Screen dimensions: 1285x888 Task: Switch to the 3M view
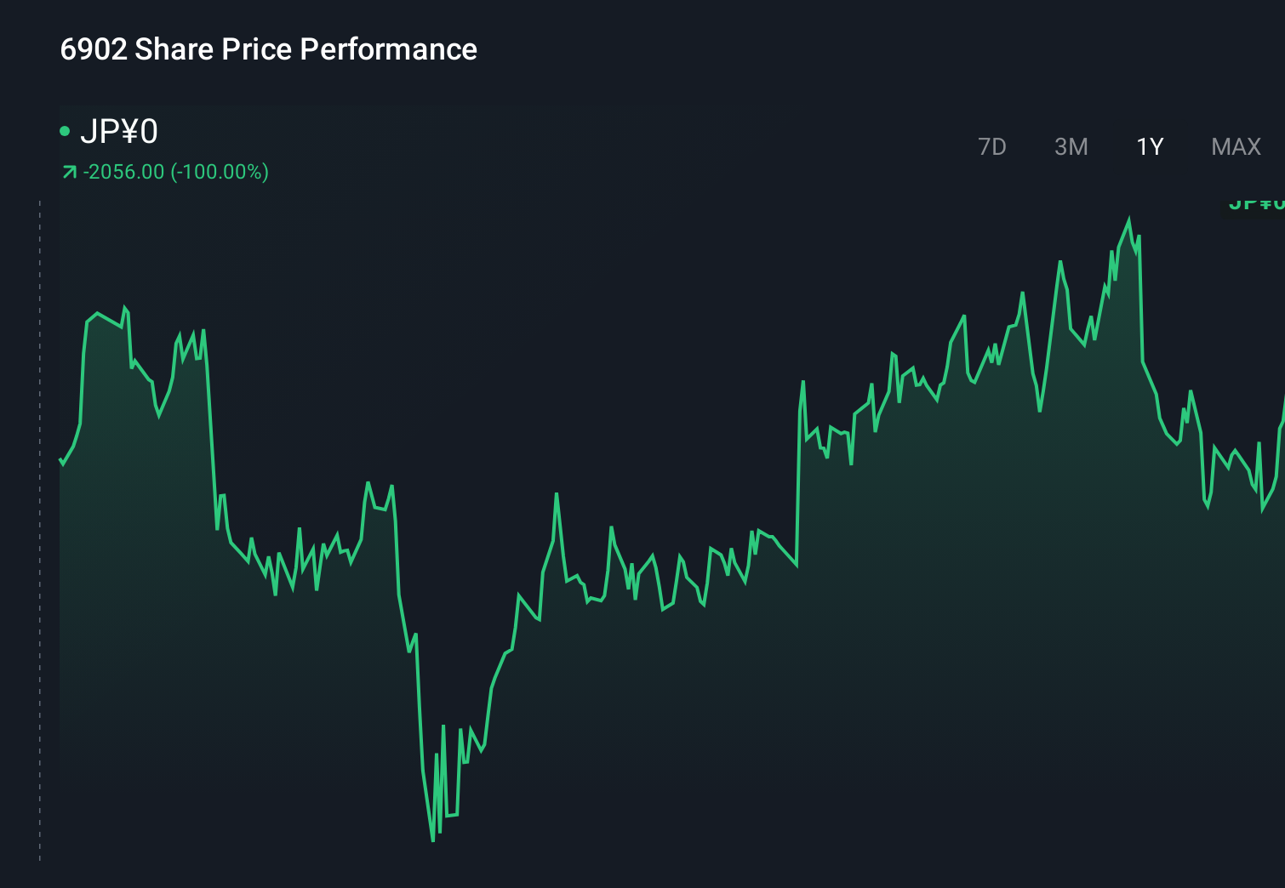pos(1071,146)
